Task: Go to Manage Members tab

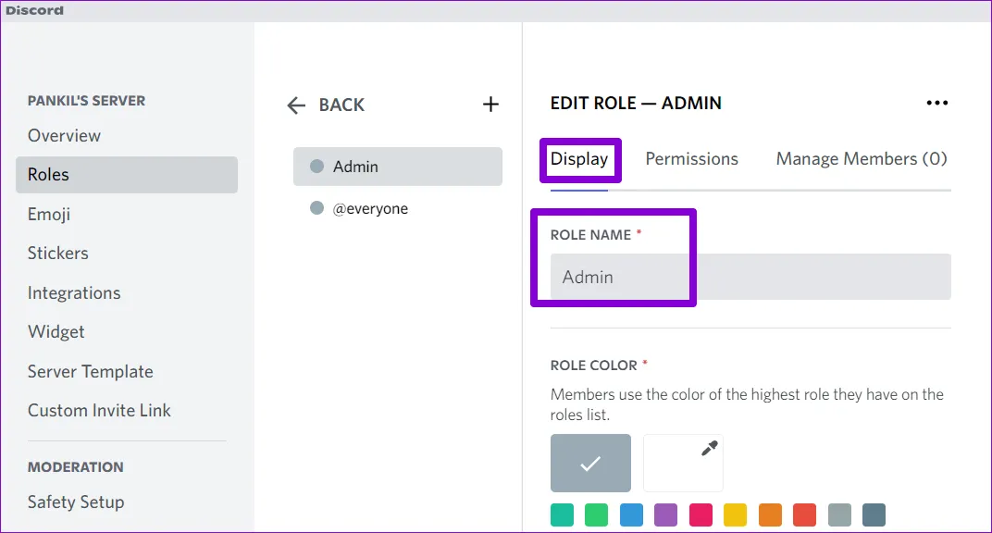Action: (861, 159)
